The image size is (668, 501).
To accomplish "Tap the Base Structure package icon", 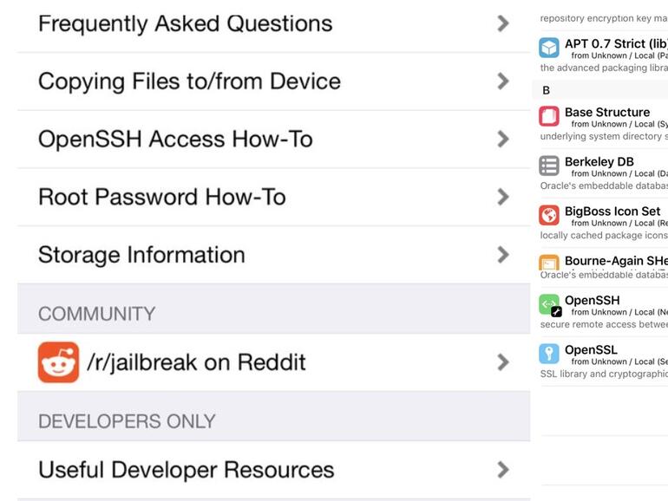I will pyautogui.click(x=549, y=116).
